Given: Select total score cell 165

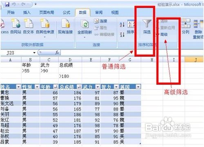Looking at the screenshot, I should click(x=70, y=109).
